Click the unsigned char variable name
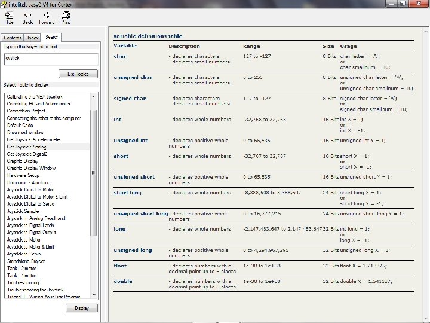 pyautogui.click(x=133, y=77)
